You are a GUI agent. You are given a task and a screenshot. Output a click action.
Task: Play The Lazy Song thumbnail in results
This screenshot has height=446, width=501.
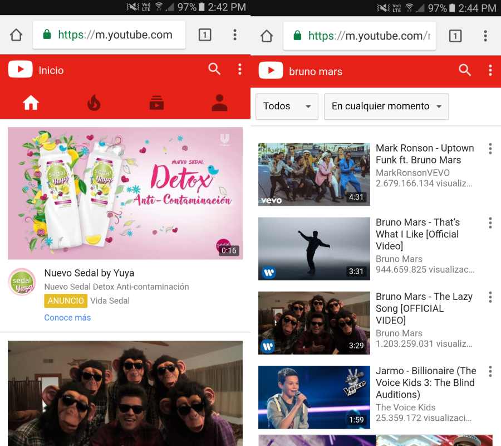point(314,323)
